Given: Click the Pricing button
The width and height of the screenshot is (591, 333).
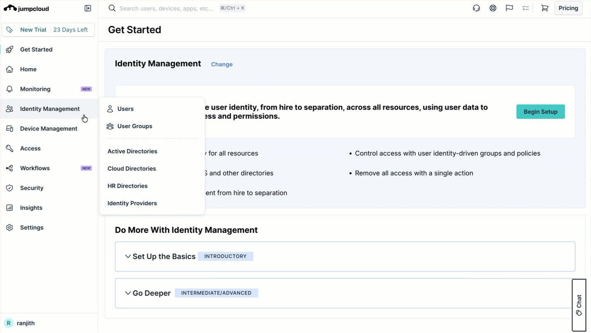Looking at the screenshot, I should pos(568,8).
